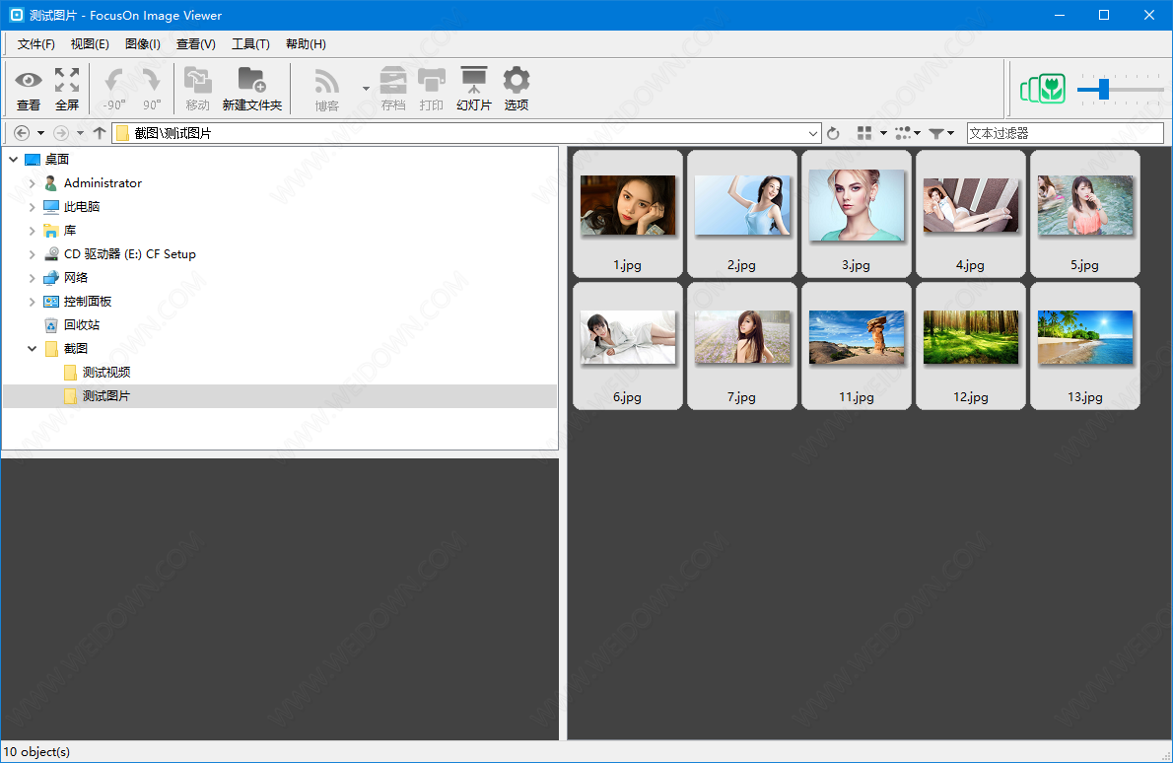The height and width of the screenshot is (763, 1173).
Task: Open Options (选项) gear icon
Action: (x=517, y=89)
